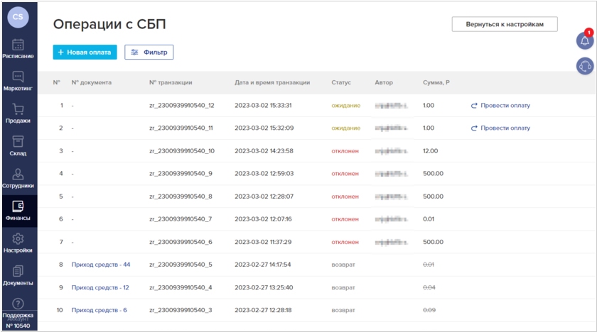Select transaction zr_2300939910540_9 cell
The image size is (597, 332).
click(x=181, y=174)
